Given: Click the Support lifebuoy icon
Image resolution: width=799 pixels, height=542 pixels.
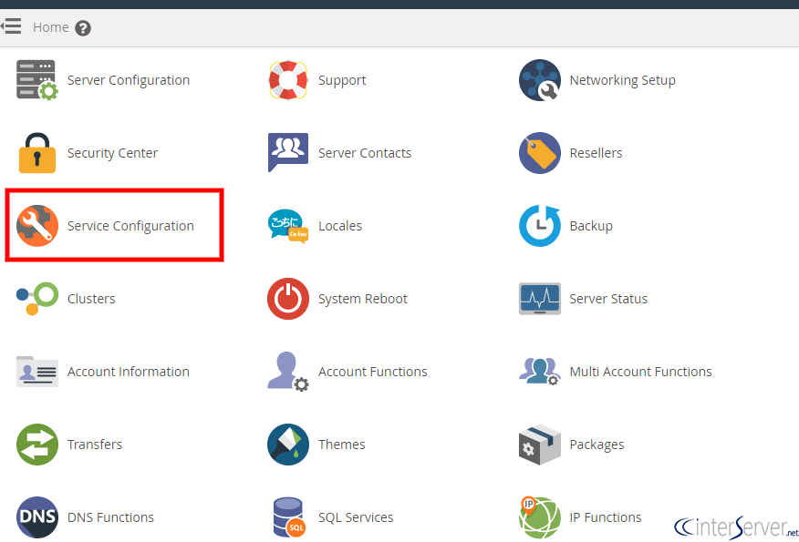Looking at the screenshot, I should click(x=288, y=80).
